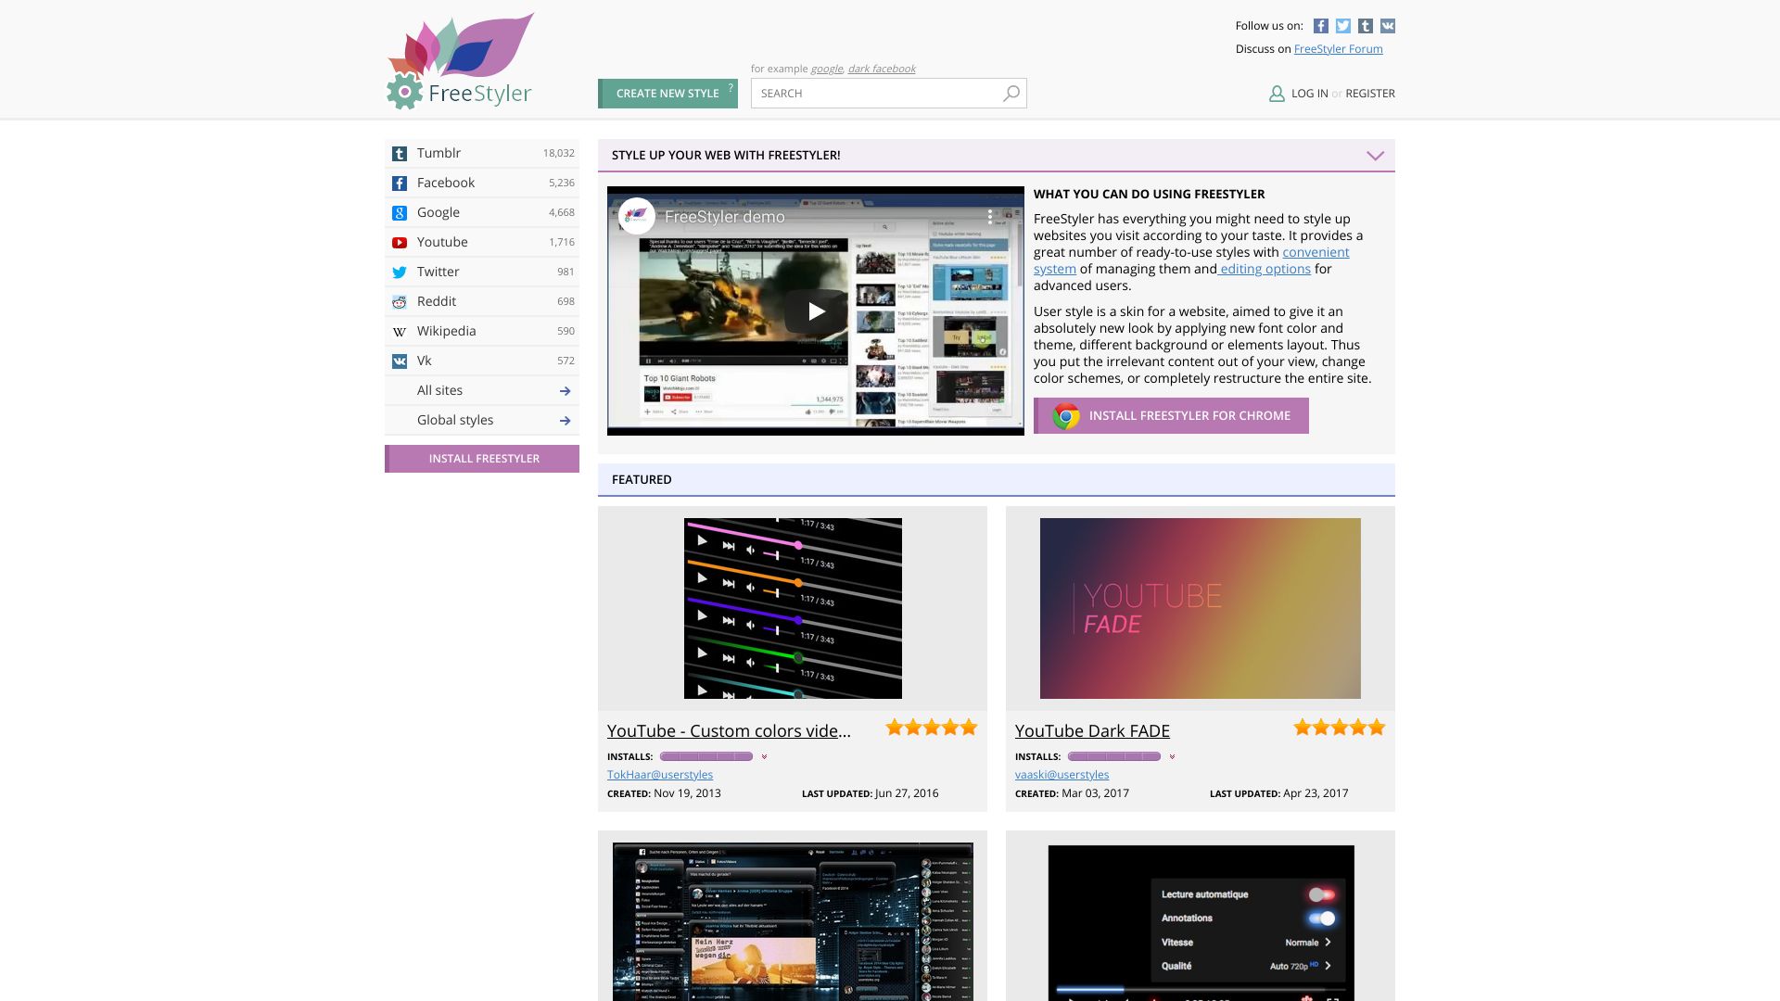This screenshot has height=1001, width=1780.
Task: Click the Chrome icon on the install button
Action: pos(1066,416)
